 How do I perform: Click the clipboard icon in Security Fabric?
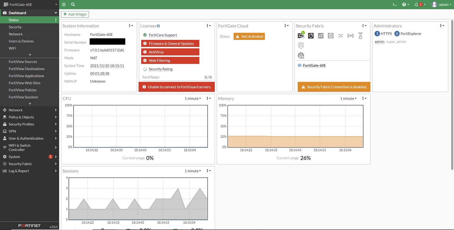pos(331,36)
